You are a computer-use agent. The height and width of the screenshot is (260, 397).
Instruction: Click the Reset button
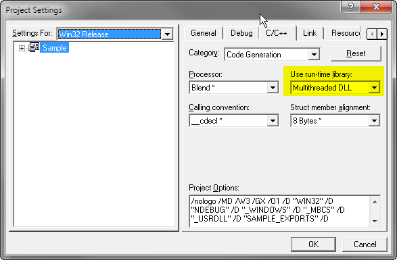tap(356, 53)
